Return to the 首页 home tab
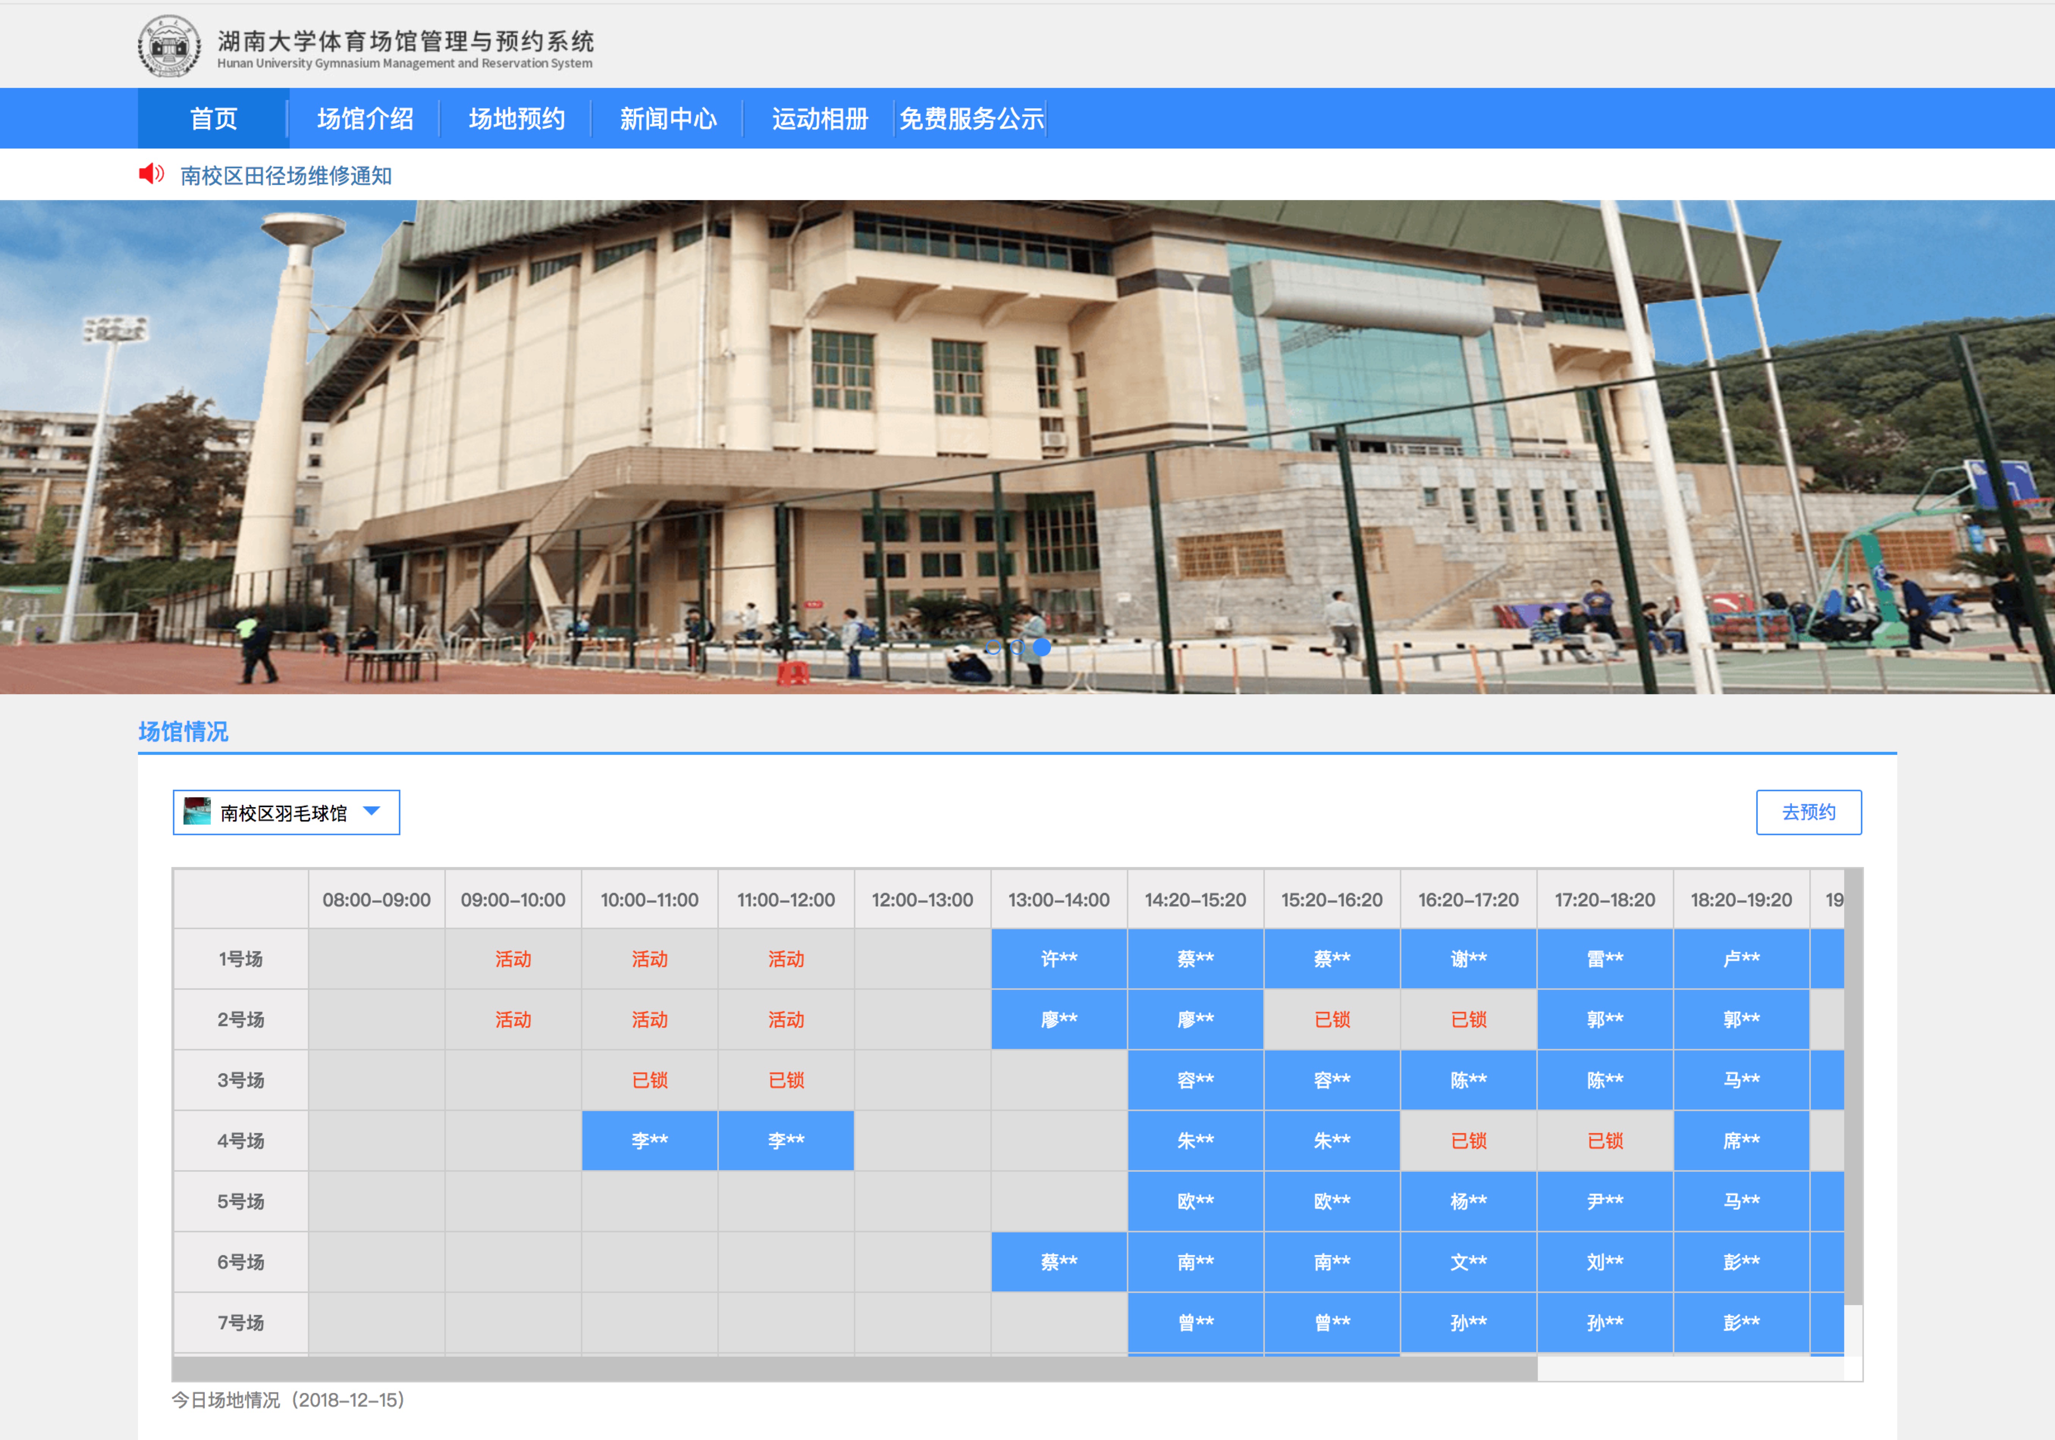The height and width of the screenshot is (1440, 2055). 213,119
